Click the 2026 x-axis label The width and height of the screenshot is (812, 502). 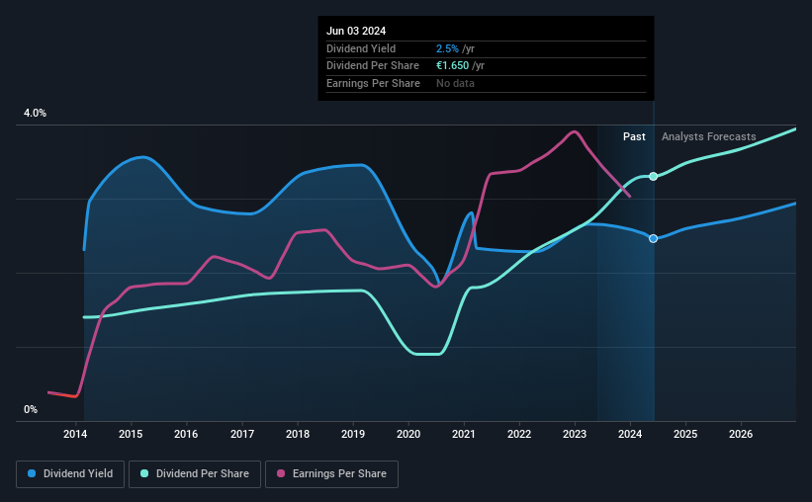point(741,434)
